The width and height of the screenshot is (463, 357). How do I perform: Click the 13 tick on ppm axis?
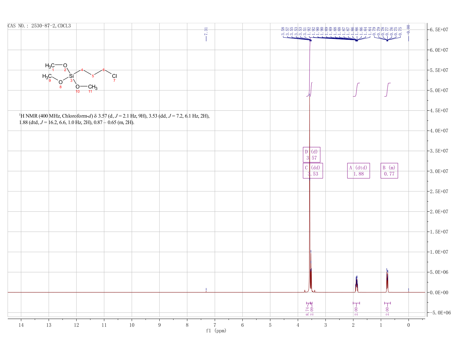pos(49,325)
